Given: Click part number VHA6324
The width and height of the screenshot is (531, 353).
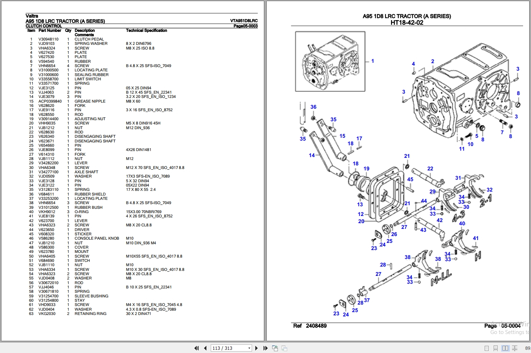Looking at the screenshot, I should 47,48.
